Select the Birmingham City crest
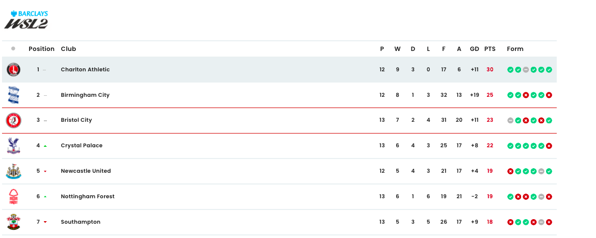This screenshot has width=596, height=238. coord(13,95)
